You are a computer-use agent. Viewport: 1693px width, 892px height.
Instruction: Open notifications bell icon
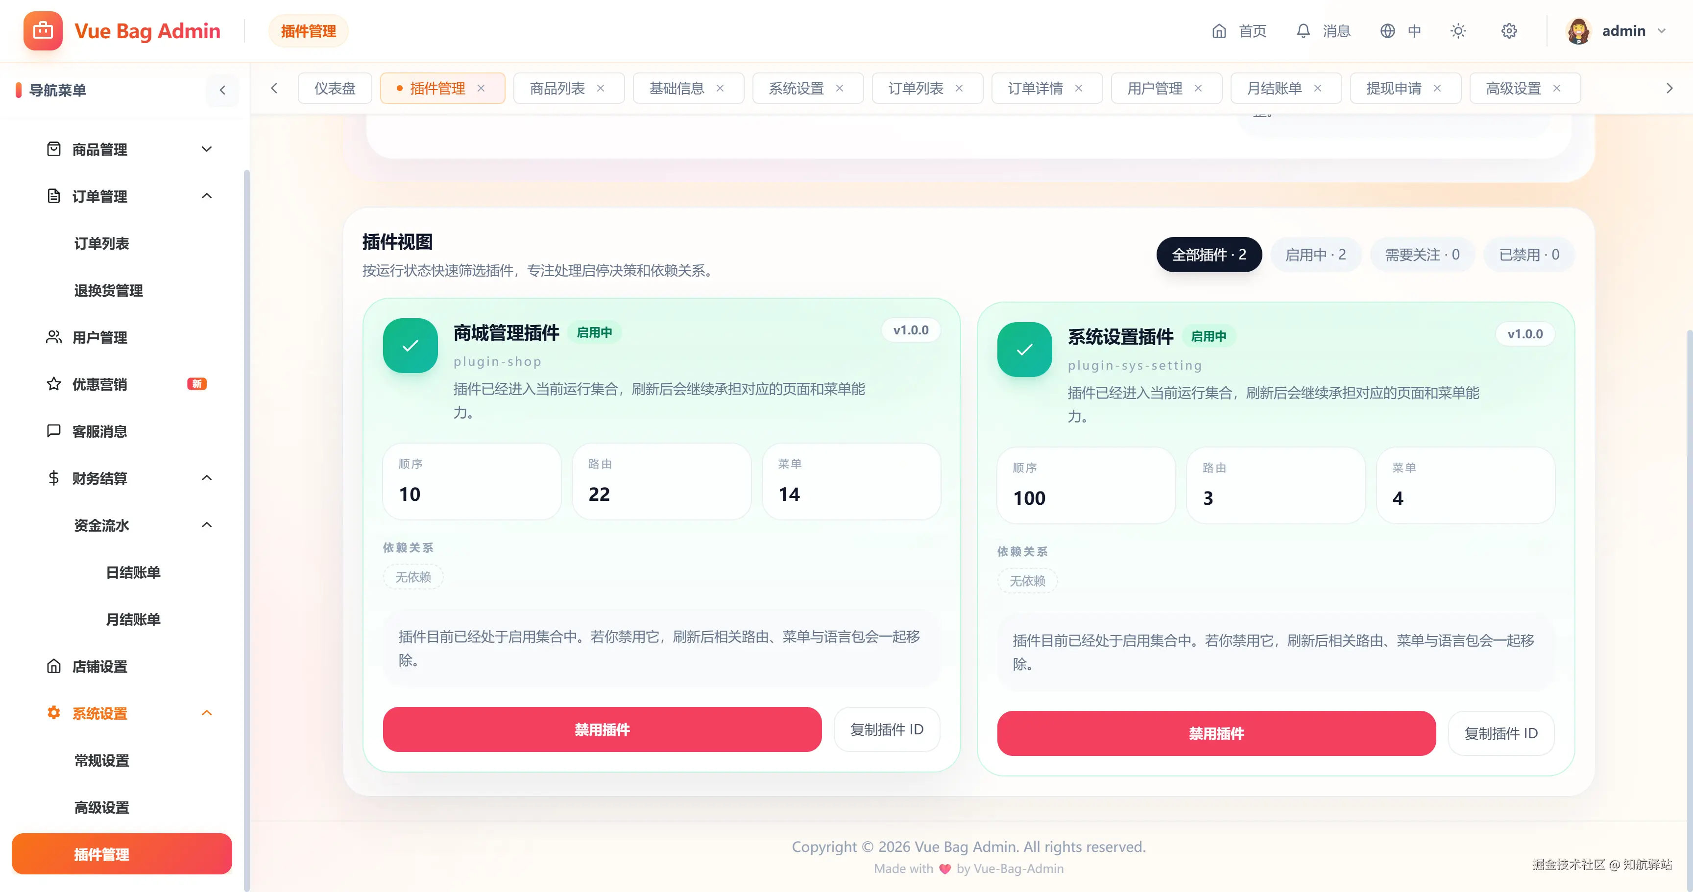(1303, 31)
